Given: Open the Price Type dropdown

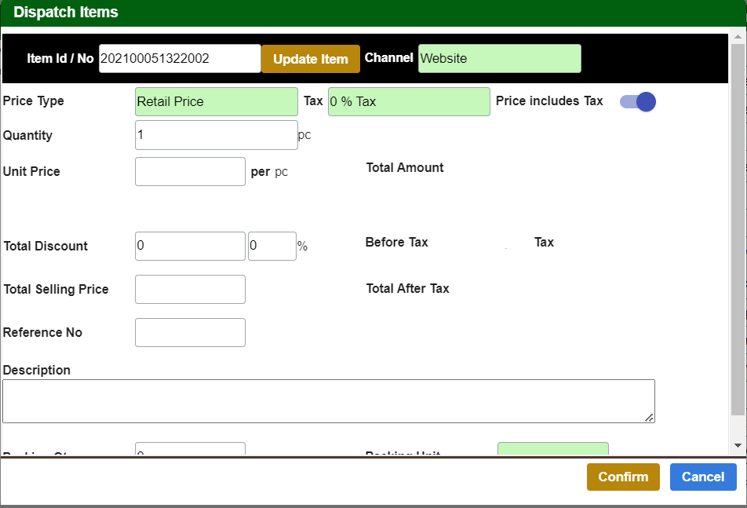Looking at the screenshot, I should coord(216,102).
